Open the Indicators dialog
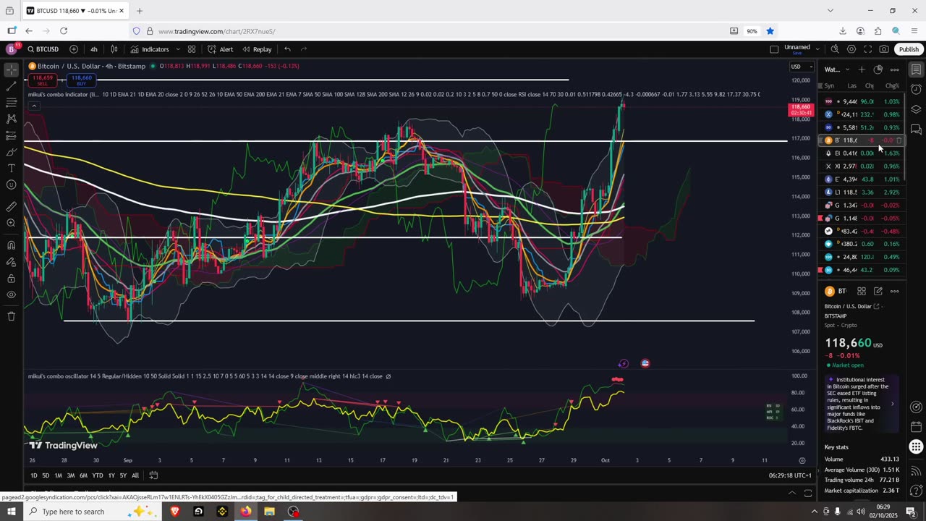 tap(150, 49)
